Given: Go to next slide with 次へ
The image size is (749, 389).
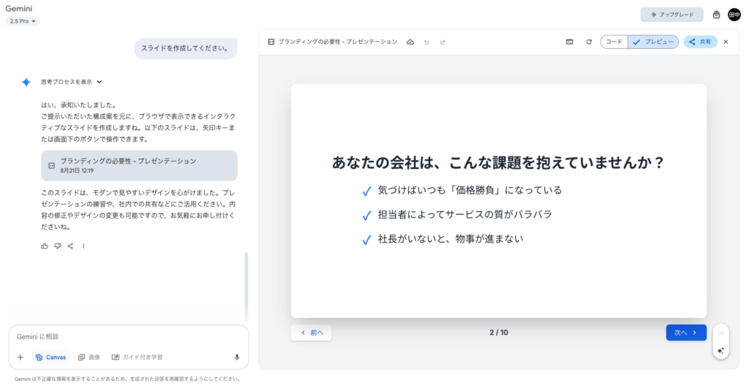Looking at the screenshot, I should click(x=686, y=333).
